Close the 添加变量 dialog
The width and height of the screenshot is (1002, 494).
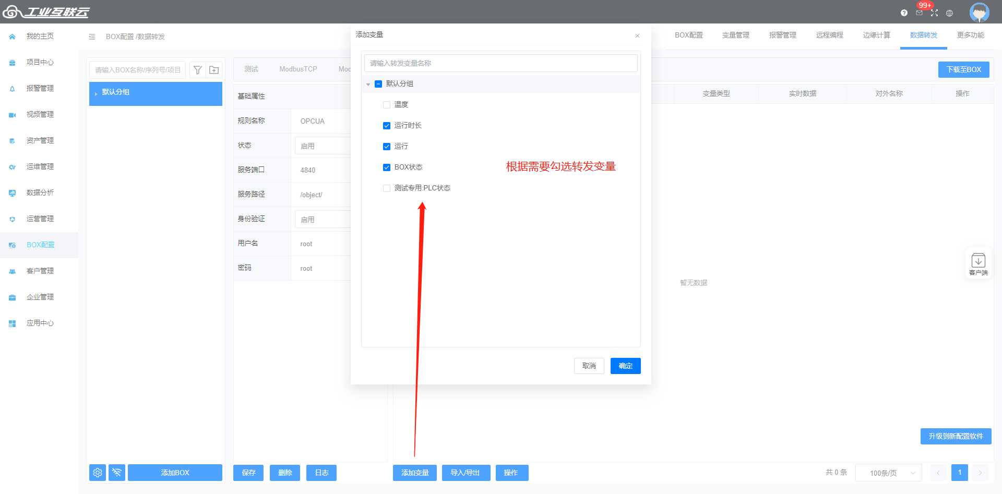tap(637, 35)
